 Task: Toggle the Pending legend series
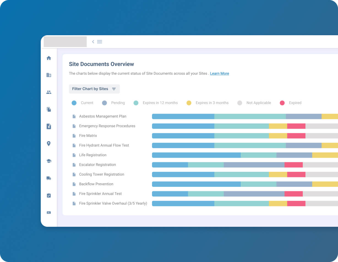[113, 103]
